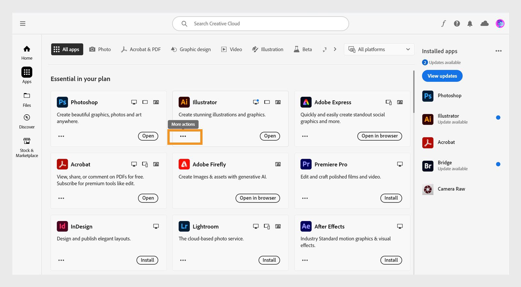The width and height of the screenshot is (521, 287).
Task: Install InDesign
Action: pyautogui.click(x=148, y=260)
